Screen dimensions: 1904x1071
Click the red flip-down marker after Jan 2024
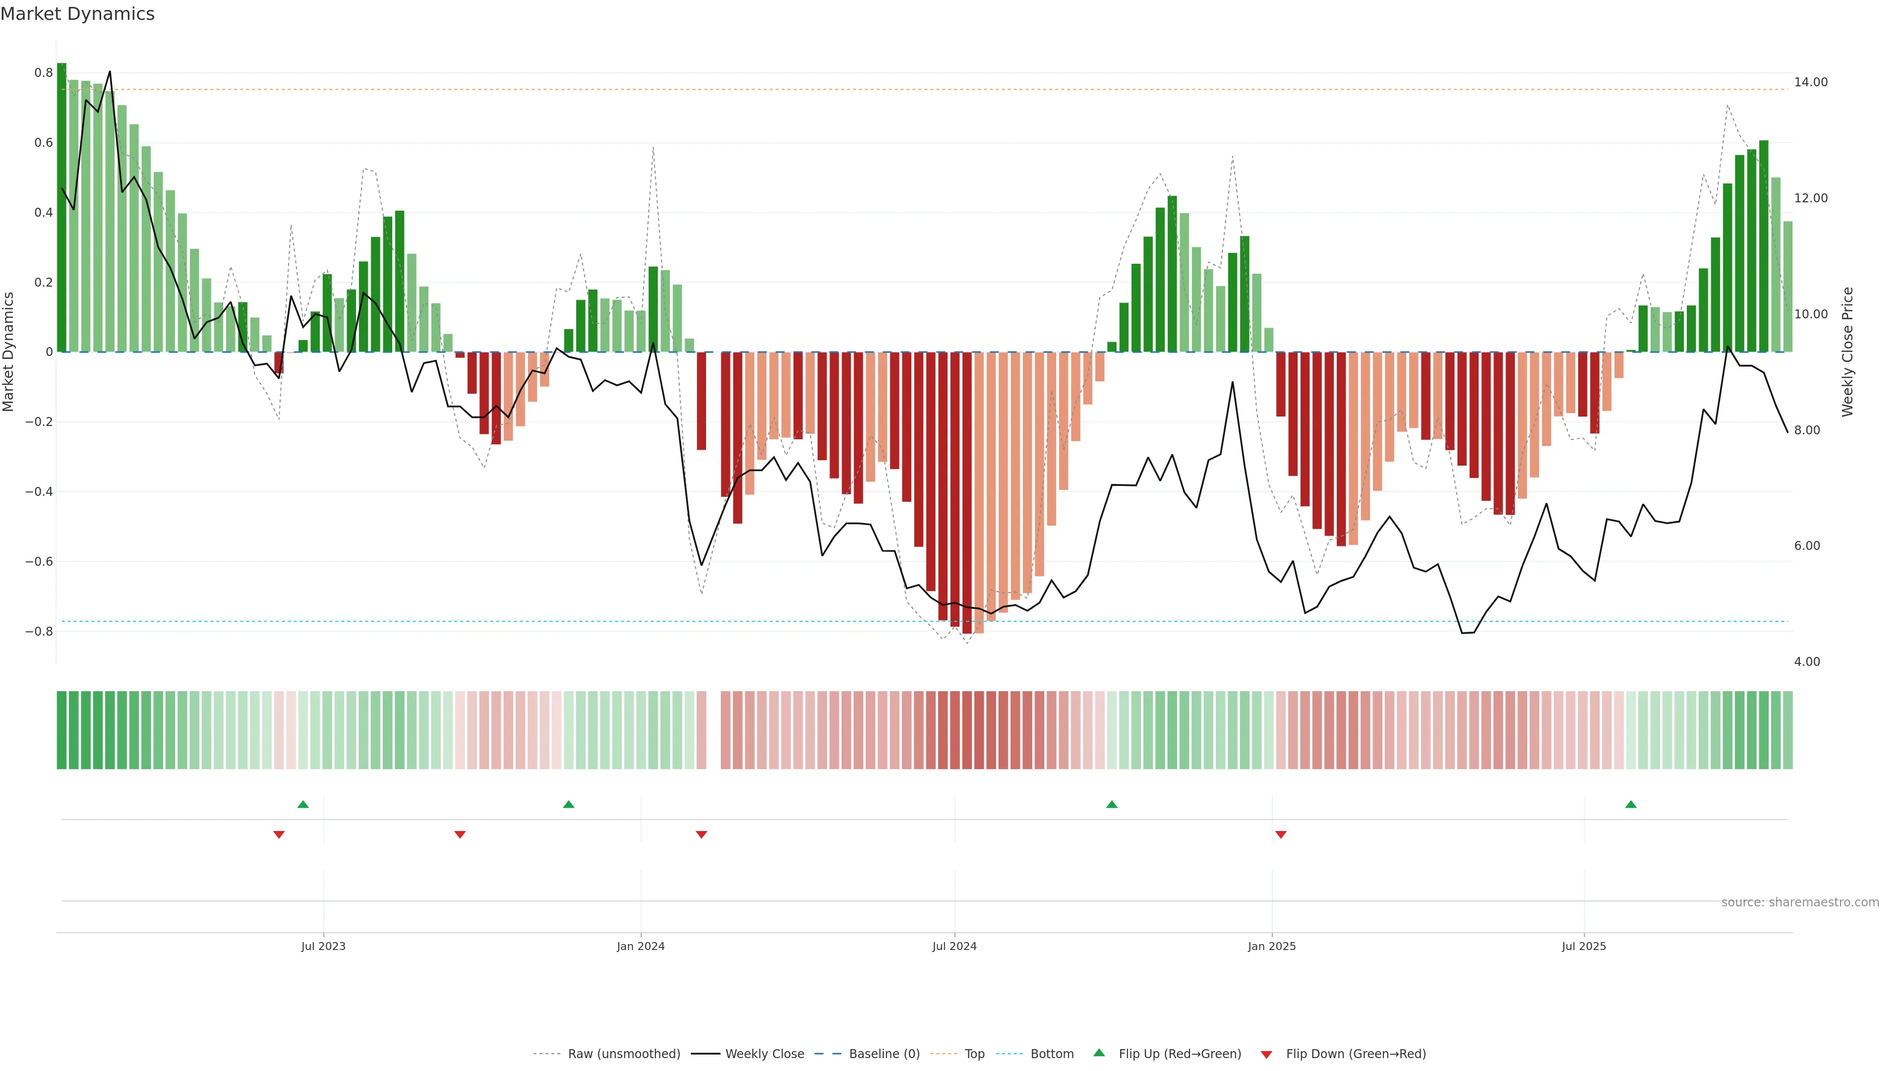pos(702,834)
